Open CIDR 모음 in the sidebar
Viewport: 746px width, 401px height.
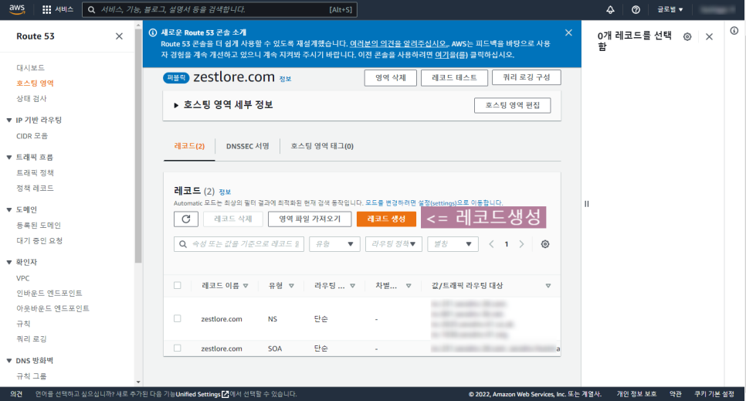pos(32,136)
